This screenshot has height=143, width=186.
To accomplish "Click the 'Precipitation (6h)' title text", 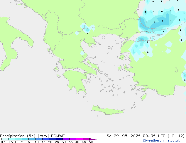I will tap(18, 136).
